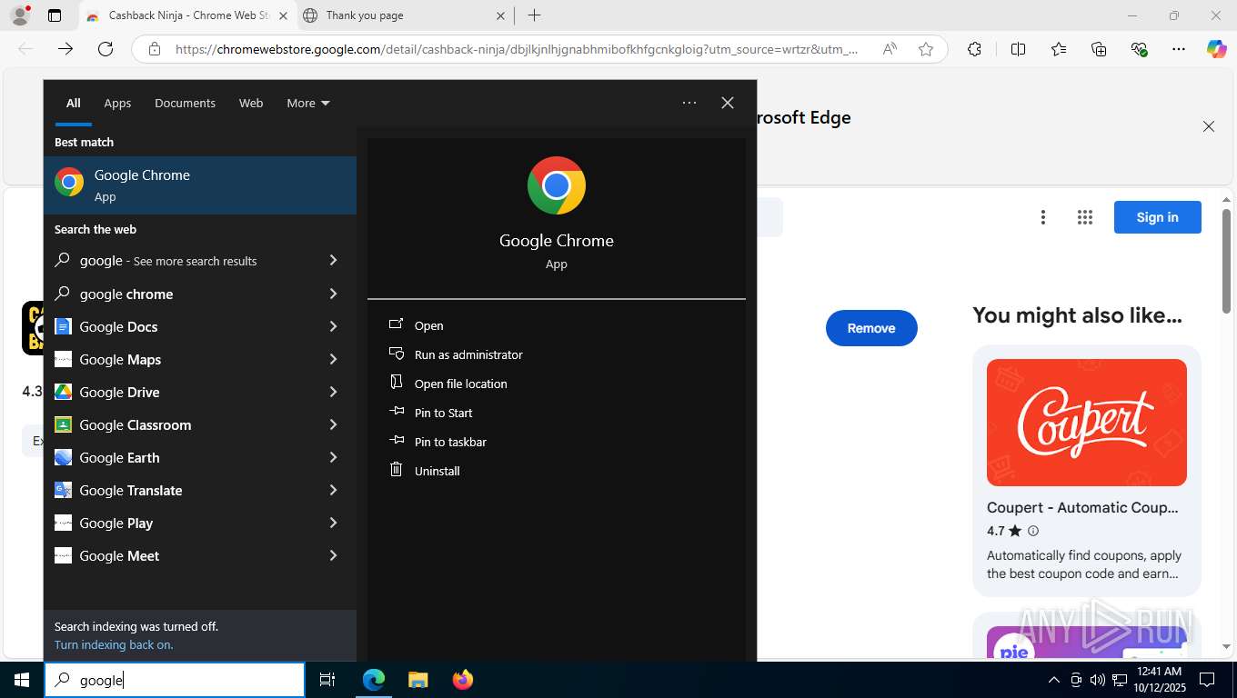This screenshot has height=698, width=1237.
Task: Close the Windows search panel
Action: [x=728, y=103]
